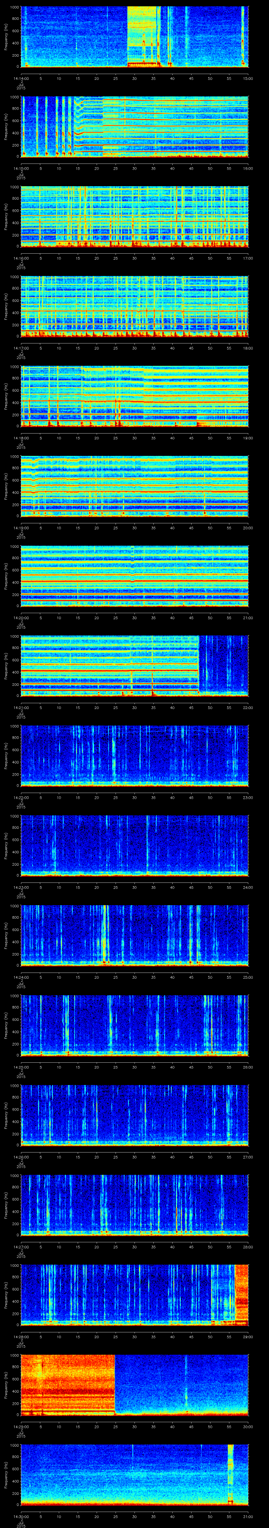Click the 2015 year label below 14:23:00
This screenshot has width=269, height=1528.
pyautogui.click(x=21, y=897)
